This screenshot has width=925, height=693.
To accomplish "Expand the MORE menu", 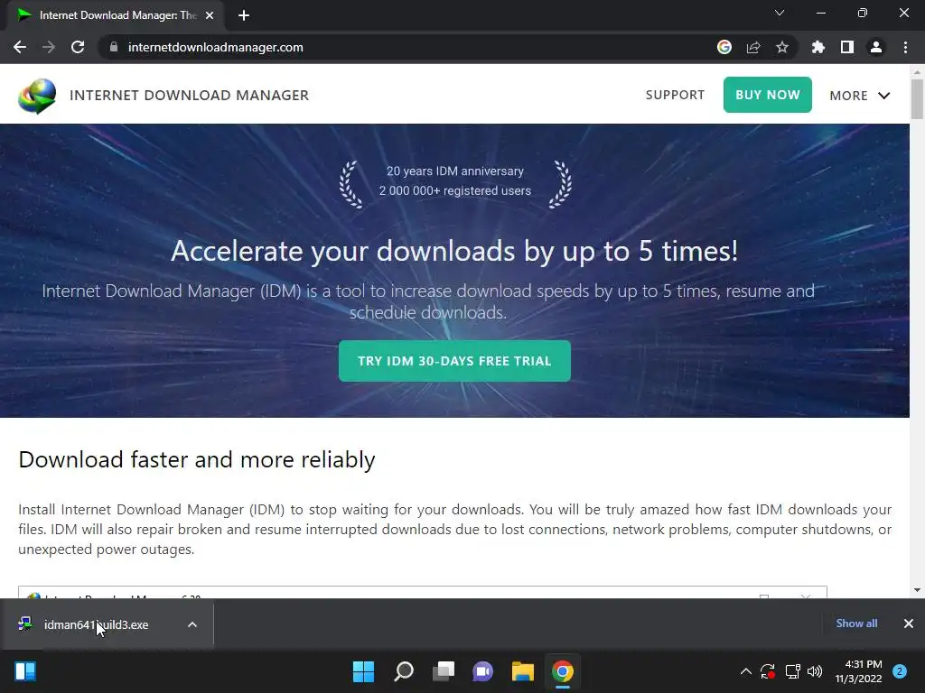I will click(860, 96).
